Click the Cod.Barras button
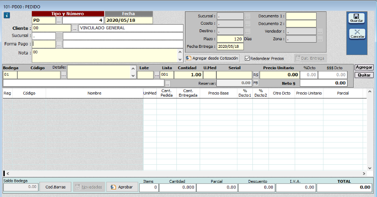Viewport: 377px width, 197px height. (x=55, y=187)
